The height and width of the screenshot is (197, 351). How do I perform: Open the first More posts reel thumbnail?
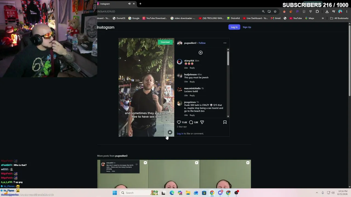tap(123, 174)
